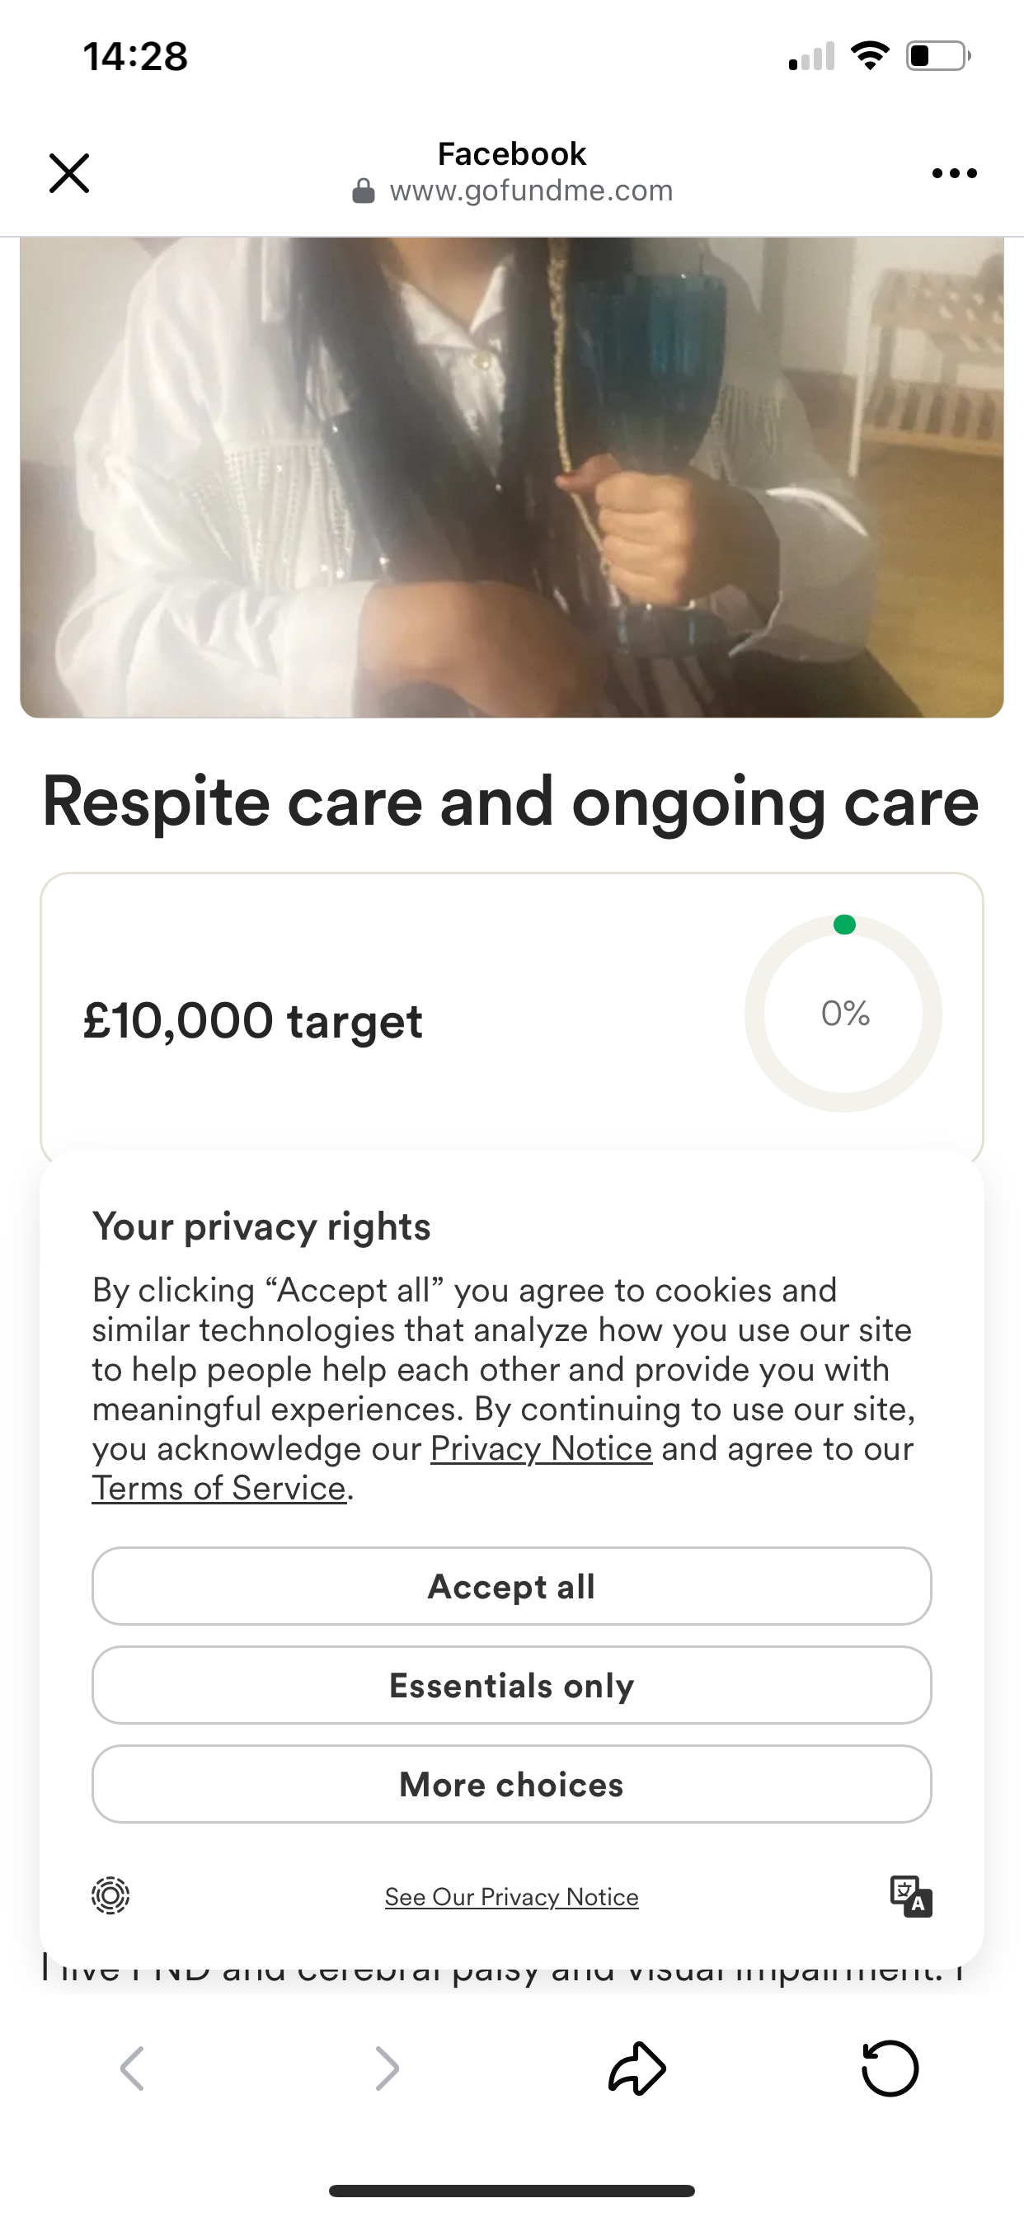Reload the page with the refresh icon

point(890,2068)
